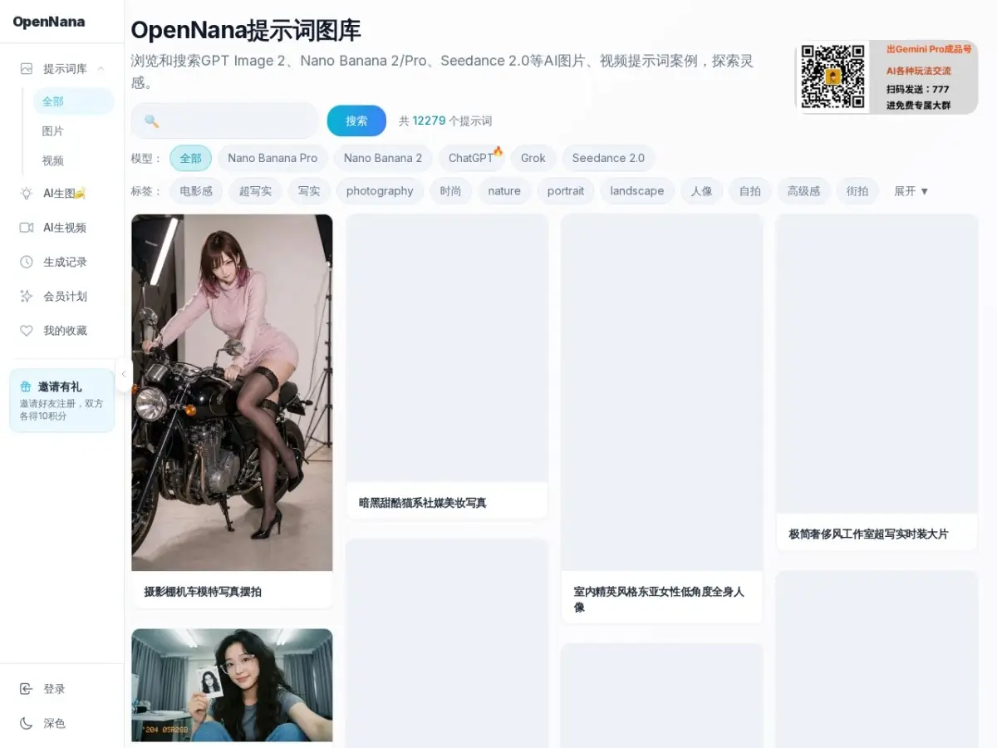This screenshot has height=748, width=997.
Task: Click the 登录 login label
Action: pyautogui.click(x=54, y=689)
